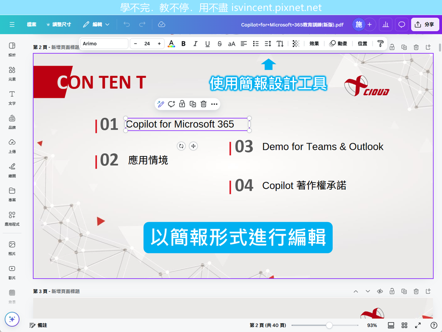Image resolution: width=442 pixels, height=332 pixels.
Task: Open the 元素 elements panel
Action: pos(12,73)
